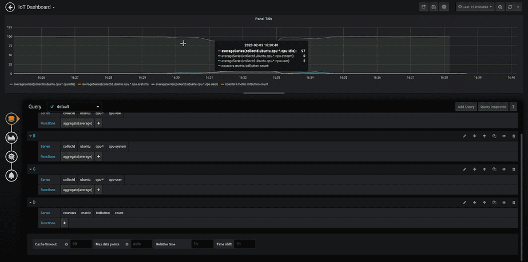528x262 pixels.
Task: Duplicate query B using the copy icon
Action: (494, 136)
